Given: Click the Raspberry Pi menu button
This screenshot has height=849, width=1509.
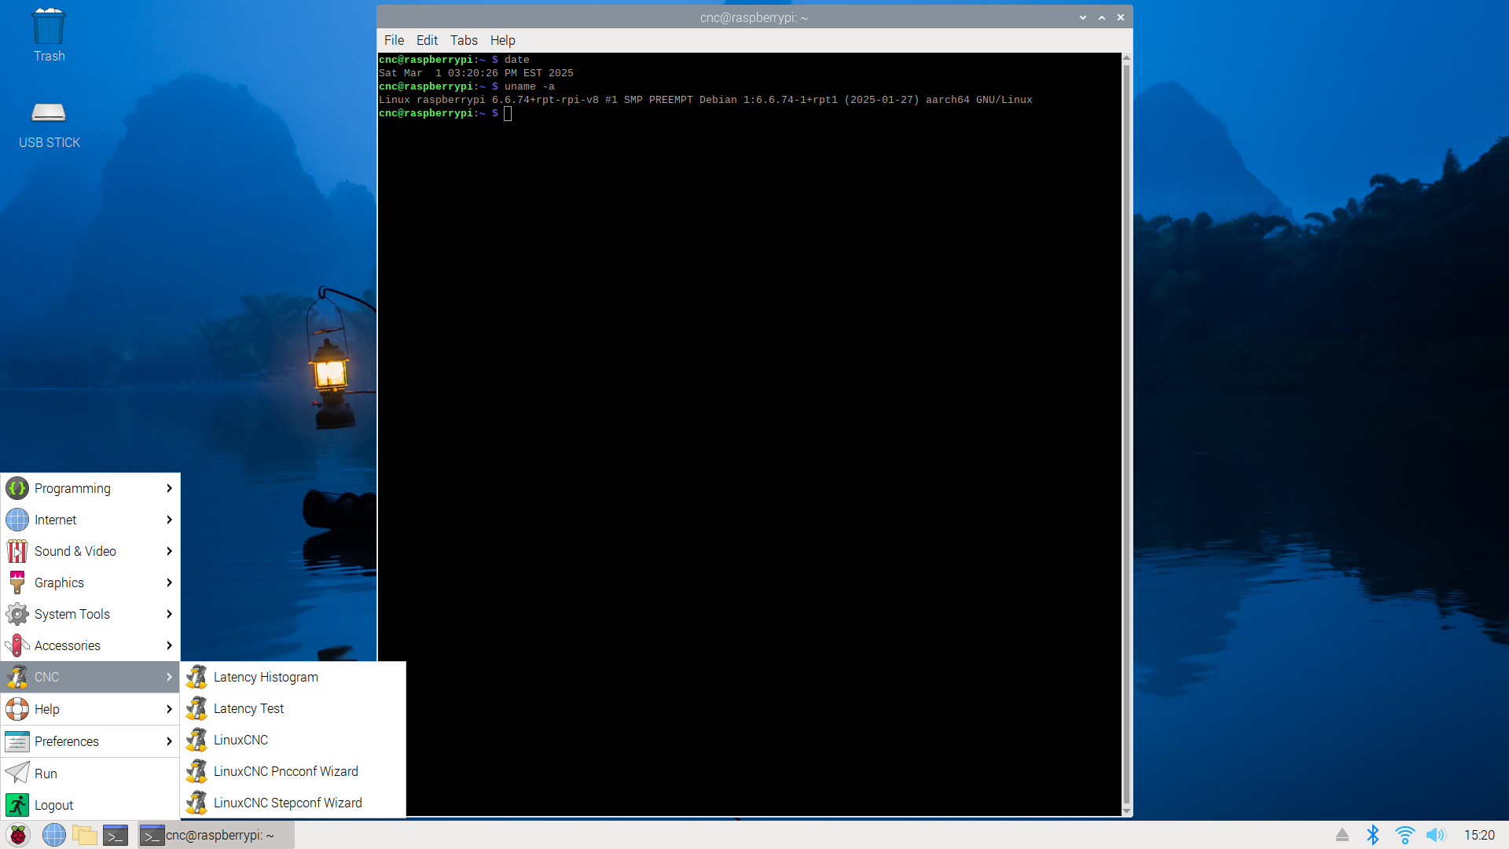Looking at the screenshot, I should (x=17, y=835).
